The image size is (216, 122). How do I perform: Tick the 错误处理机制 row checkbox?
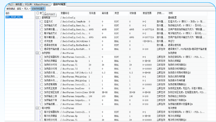tap(42, 45)
